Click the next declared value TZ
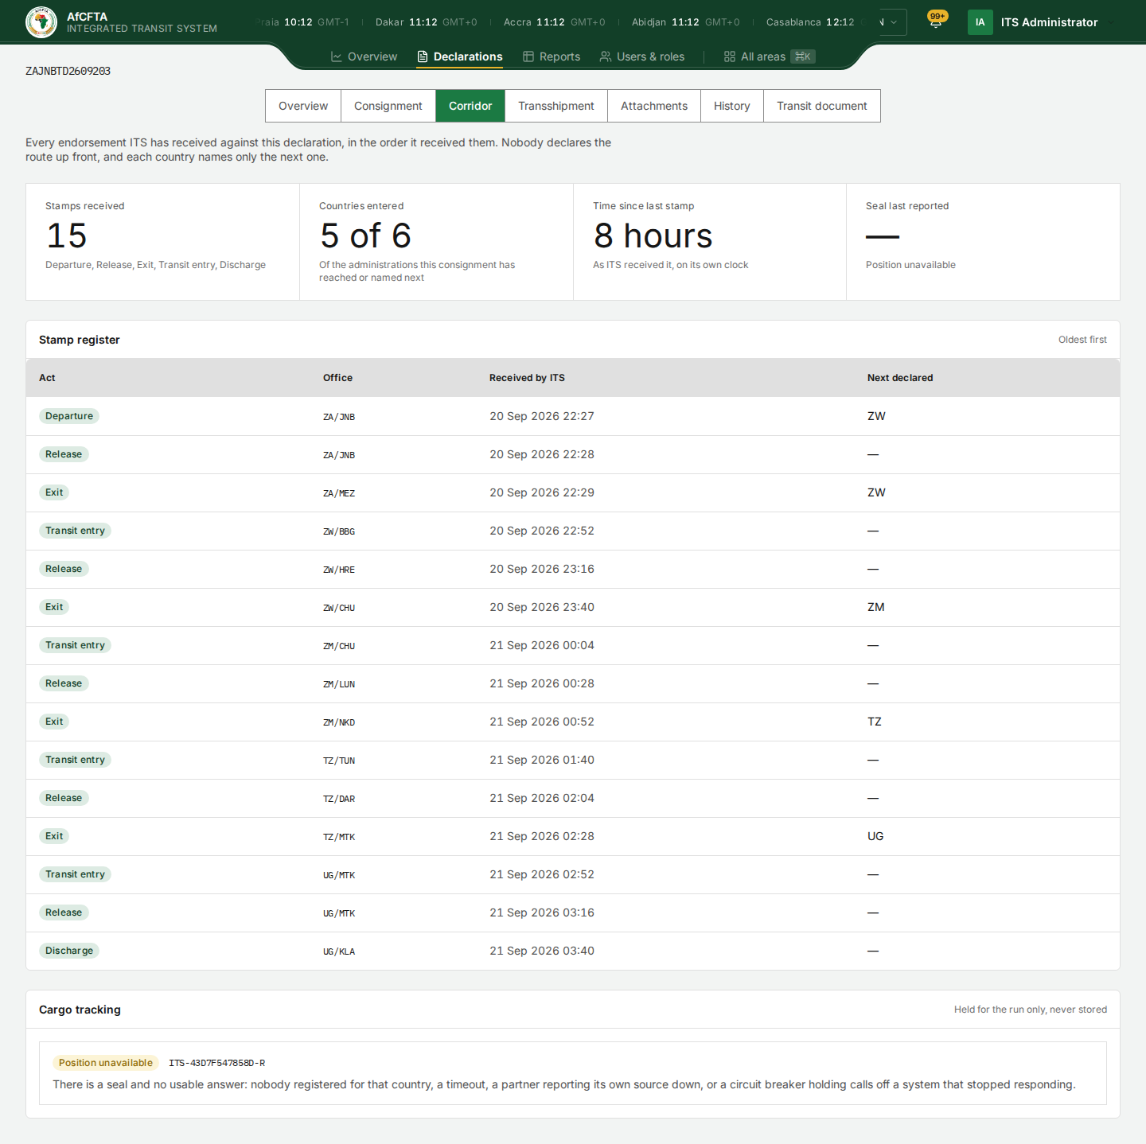1146x1144 pixels. 875,722
